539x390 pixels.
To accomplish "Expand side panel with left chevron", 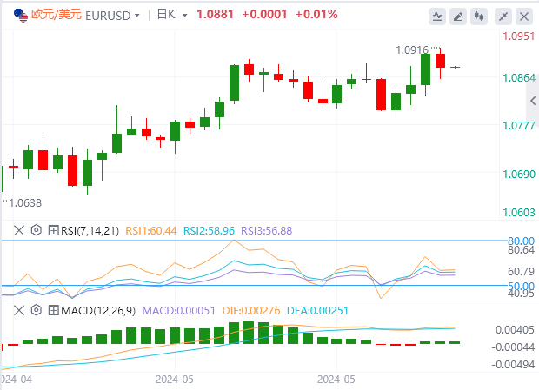I will pos(533,101).
